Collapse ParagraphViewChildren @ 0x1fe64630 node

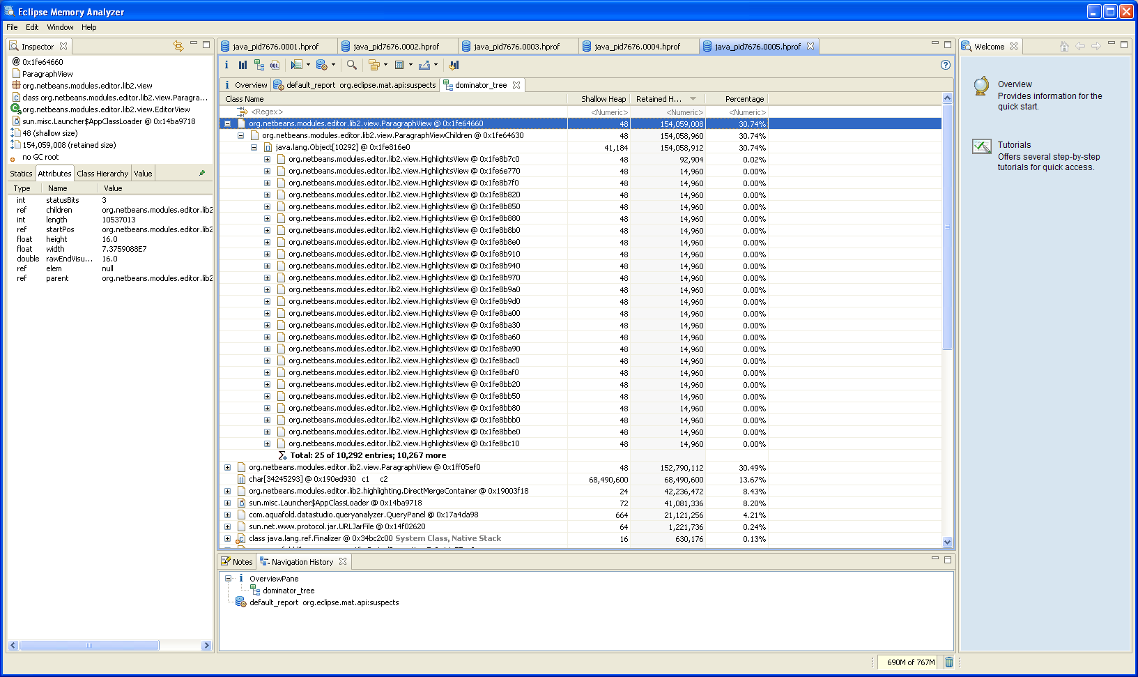tap(240, 135)
